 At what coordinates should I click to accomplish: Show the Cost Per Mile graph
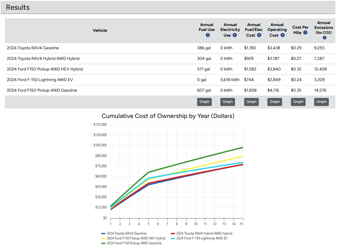coord(298,102)
